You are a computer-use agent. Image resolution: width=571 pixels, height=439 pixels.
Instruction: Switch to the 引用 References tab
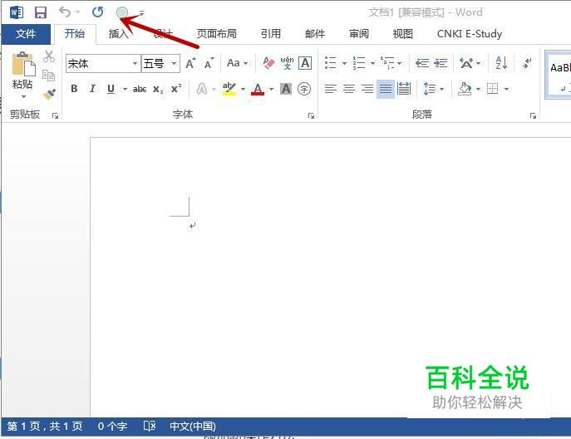coord(271,34)
